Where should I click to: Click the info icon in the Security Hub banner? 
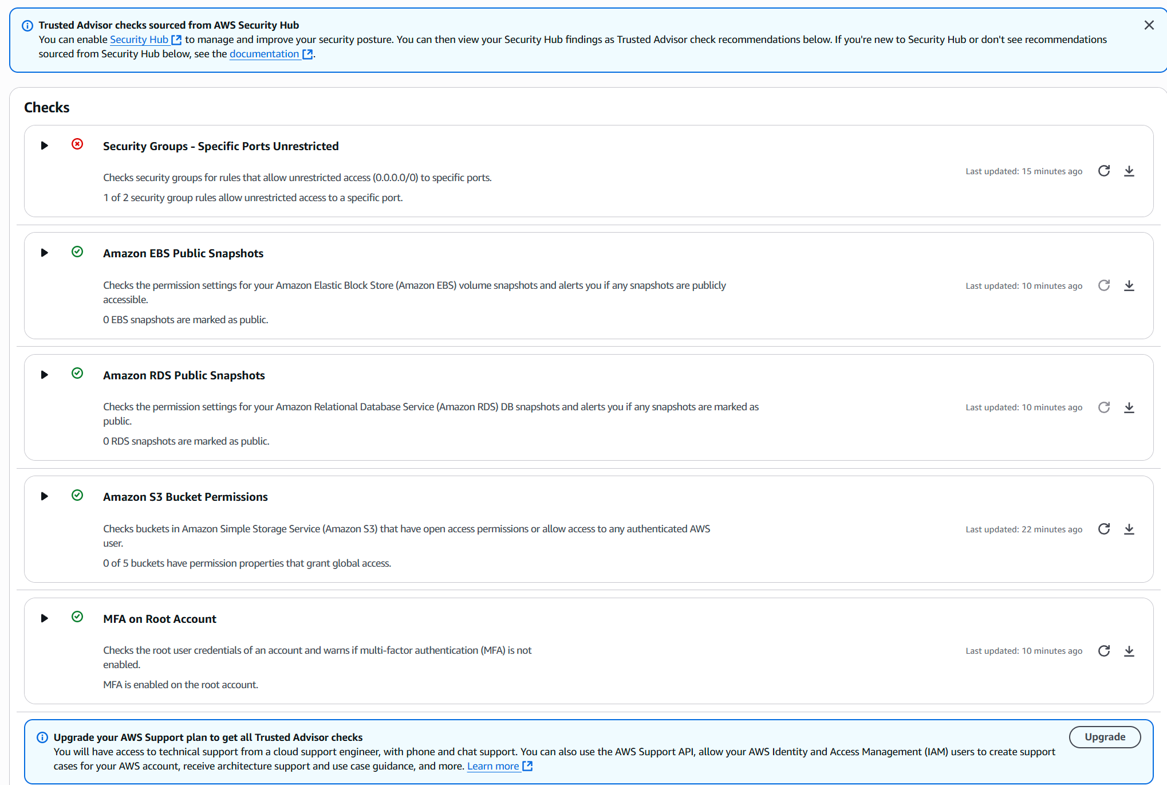(26, 25)
